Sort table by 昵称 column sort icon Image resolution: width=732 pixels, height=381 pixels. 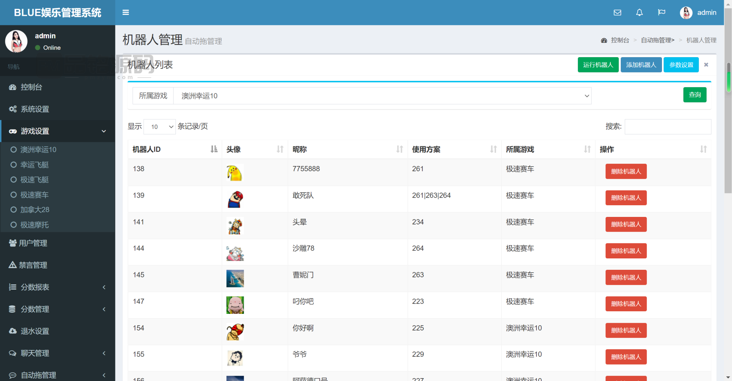[400, 149]
